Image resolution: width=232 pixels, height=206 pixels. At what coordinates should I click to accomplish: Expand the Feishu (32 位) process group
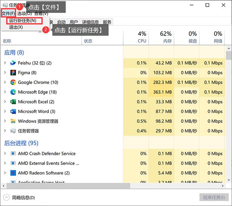pos(5,63)
